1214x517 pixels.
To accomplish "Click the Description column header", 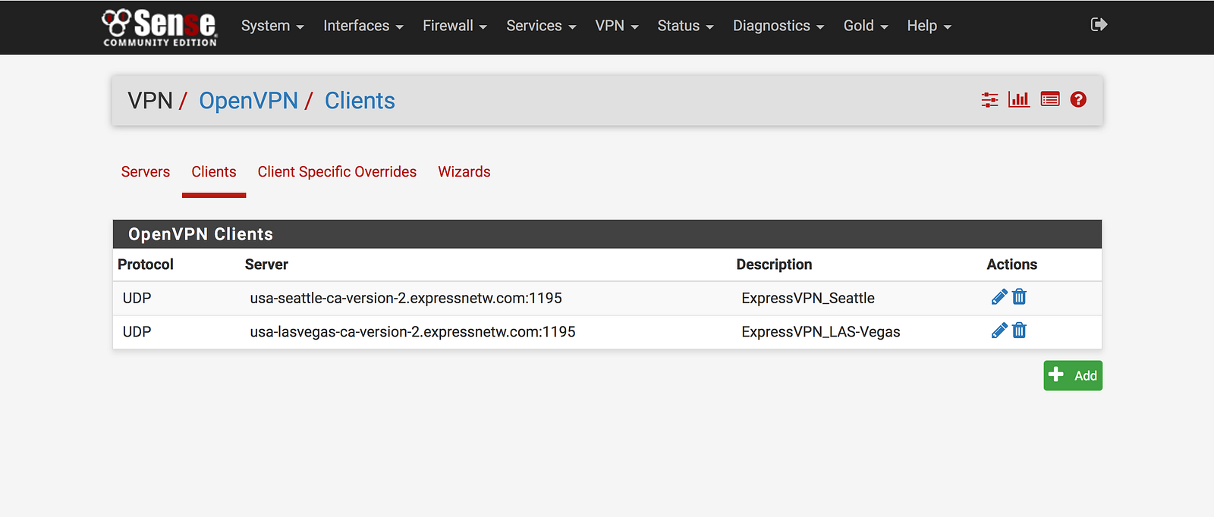I will tap(774, 265).
